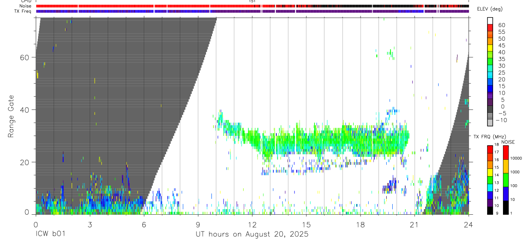The width and height of the screenshot is (527, 243).
Task: Pick the yellow NOISE swatch between 1000 and 10000
Action: tap(506, 166)
